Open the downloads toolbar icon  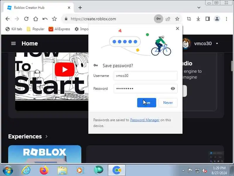198,19
